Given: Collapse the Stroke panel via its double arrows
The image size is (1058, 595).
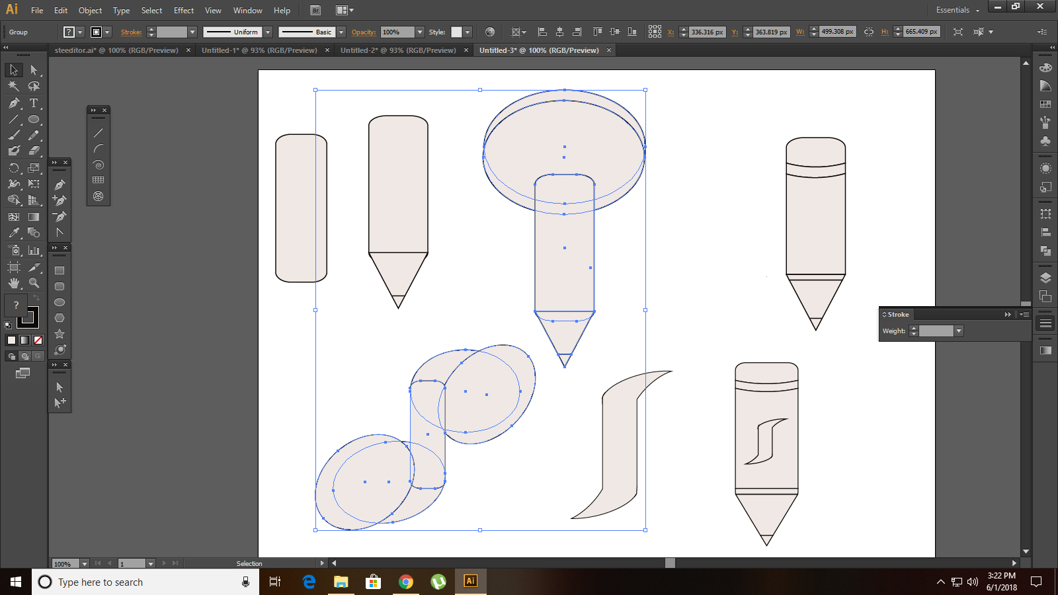Looking at the screenshot, I should click(x=1008, y=314).
